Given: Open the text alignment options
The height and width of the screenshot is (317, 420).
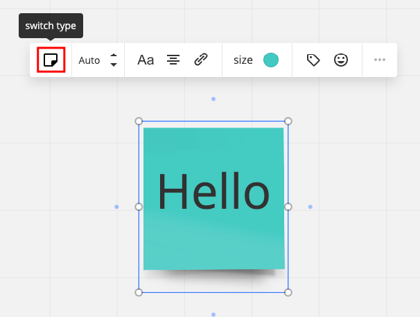Looking at the screenshot, I should coord(173,60).
